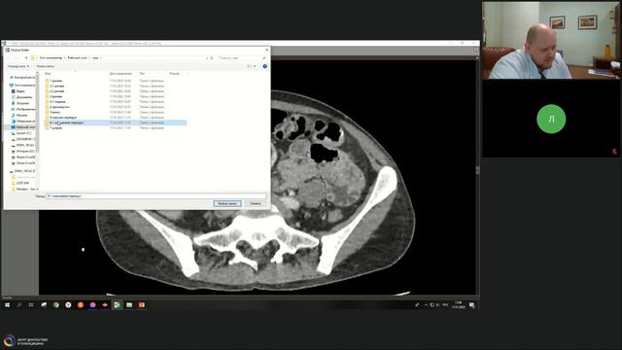Select Загрузки in the sidebar

click(x=20, y=103)
